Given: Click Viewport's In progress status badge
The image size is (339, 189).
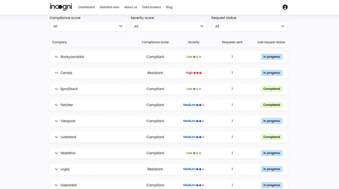Looking at the screenshot, I should [x=271, y=121].
